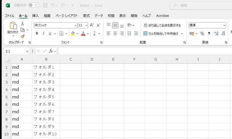Click the Undo arrow icon
Screen dimensions: 232x139
click(x=53, y=5)
